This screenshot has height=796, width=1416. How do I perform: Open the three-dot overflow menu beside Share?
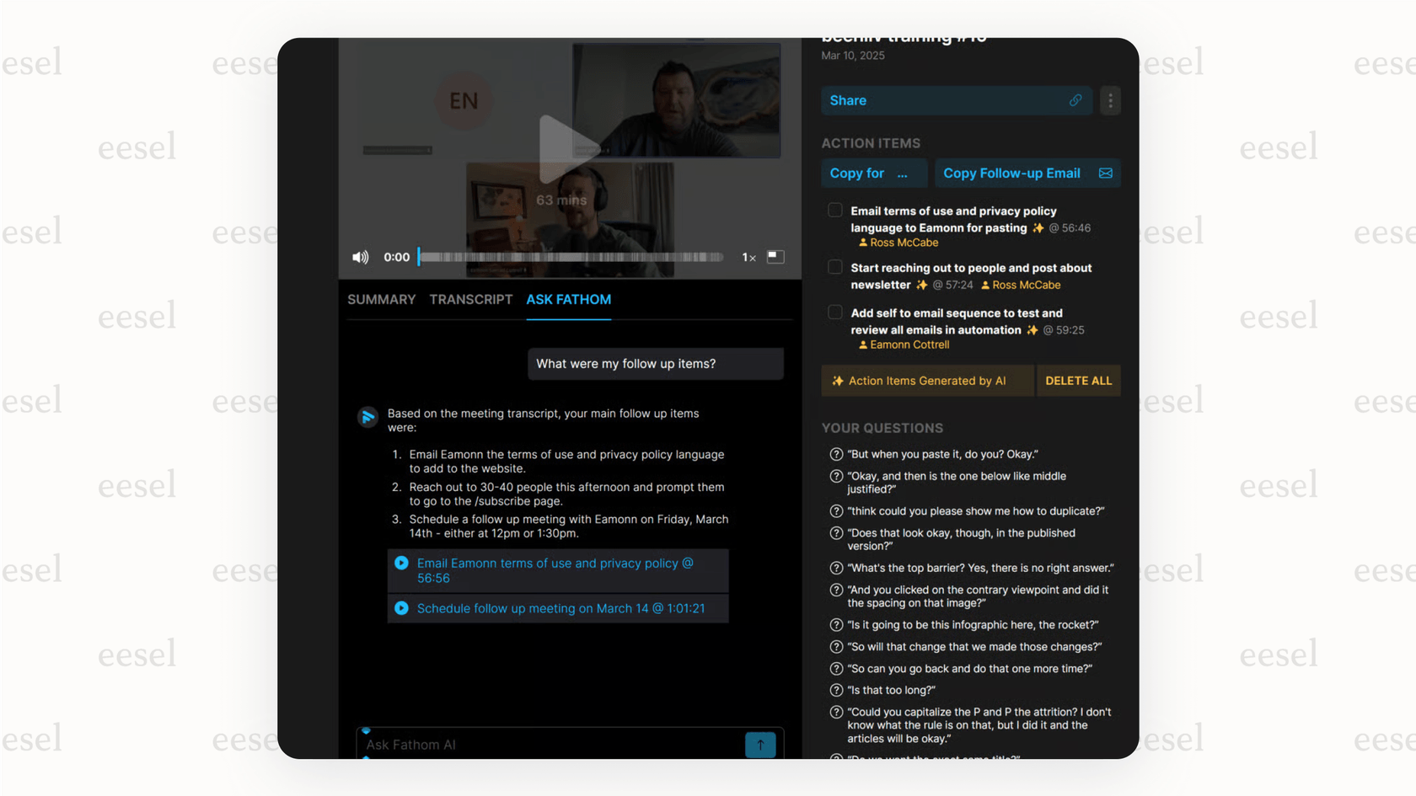1110,100
